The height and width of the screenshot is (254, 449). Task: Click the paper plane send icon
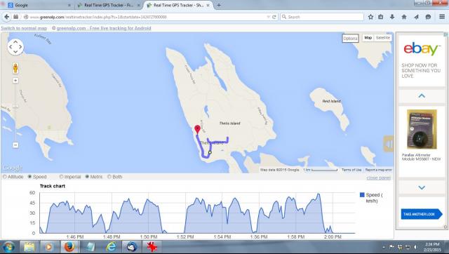416,17
